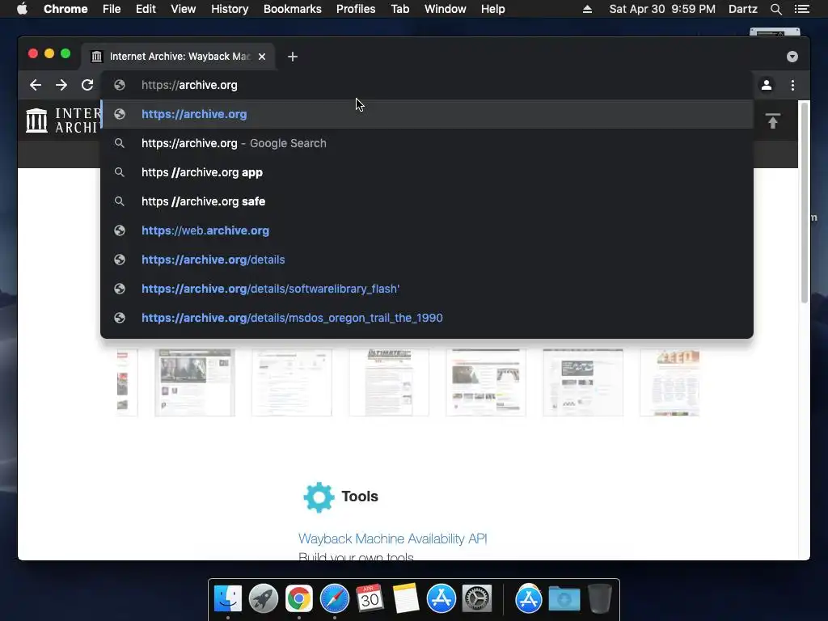Select the msdos_oregon_trail_the_1990 URL suggestion

tap(427, 317)
